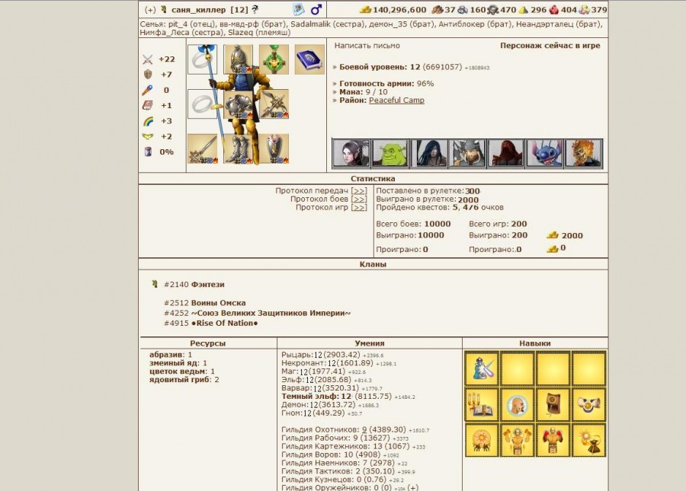686x491 pixels.
Task: Select the bow equipment slot
Action: tap(274, 104)
